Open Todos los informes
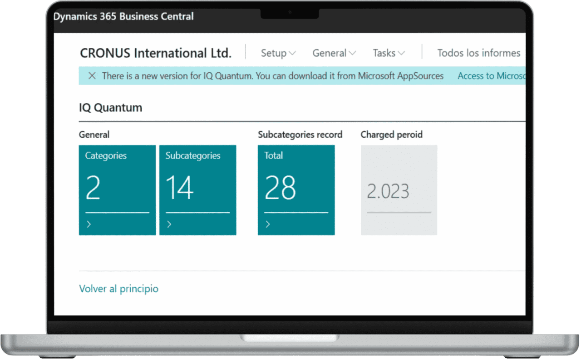 pyautogui.click(x=479, y=53)
